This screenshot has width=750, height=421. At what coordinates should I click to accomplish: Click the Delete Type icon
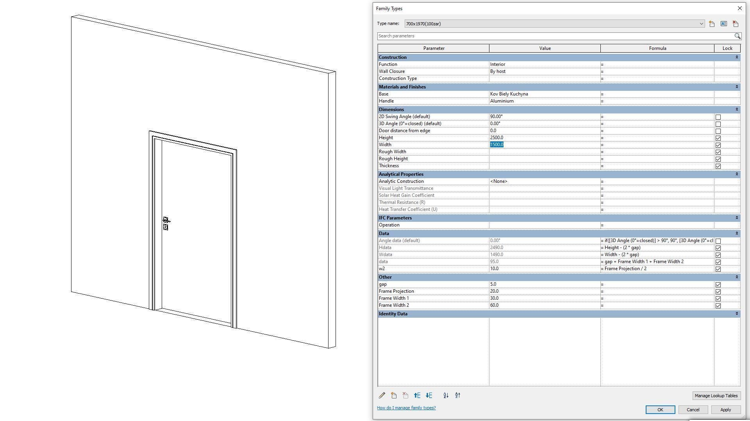736,24
